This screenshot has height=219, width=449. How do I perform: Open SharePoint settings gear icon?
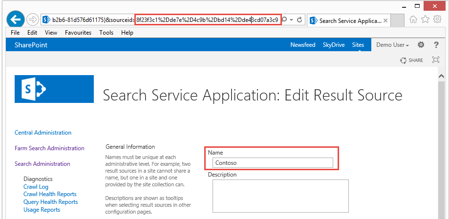click(x=421, y=45)
